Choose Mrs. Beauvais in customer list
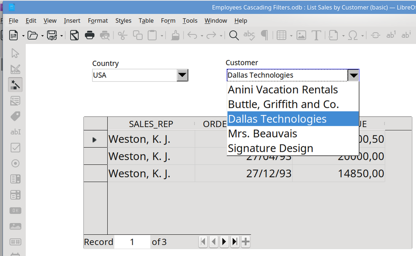The image size is (416, 256). pos(293,134)
